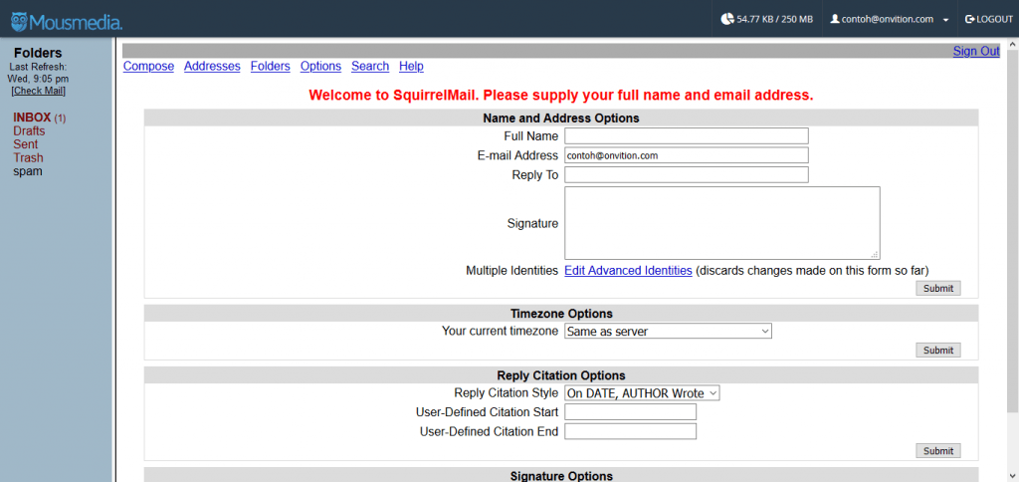The width and height of the screenshot is (1019, 482).
Task: Click the 54.77 KB / 250 MB quota text
Action: click(774, 20)
